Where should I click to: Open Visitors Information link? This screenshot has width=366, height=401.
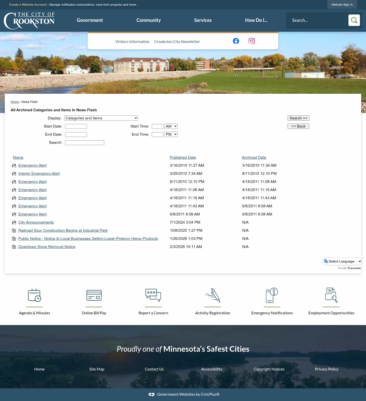point(132,41)
